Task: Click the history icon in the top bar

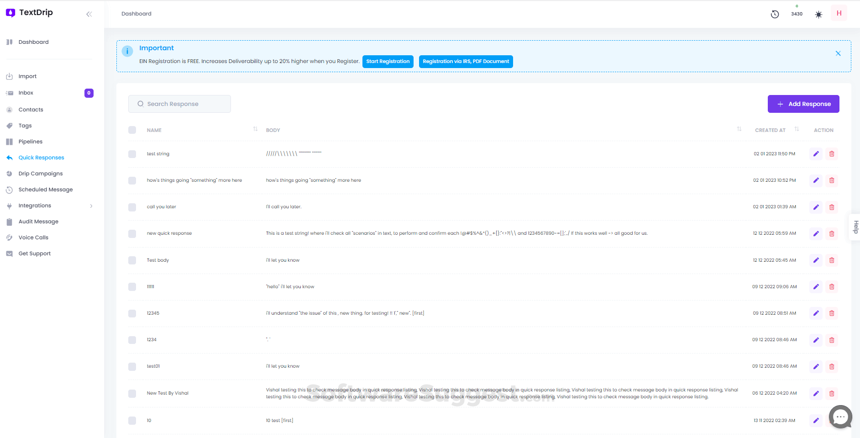Action: pos(775,14)
